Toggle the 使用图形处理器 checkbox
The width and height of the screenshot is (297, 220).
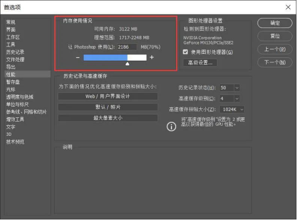tap(186, 52)
